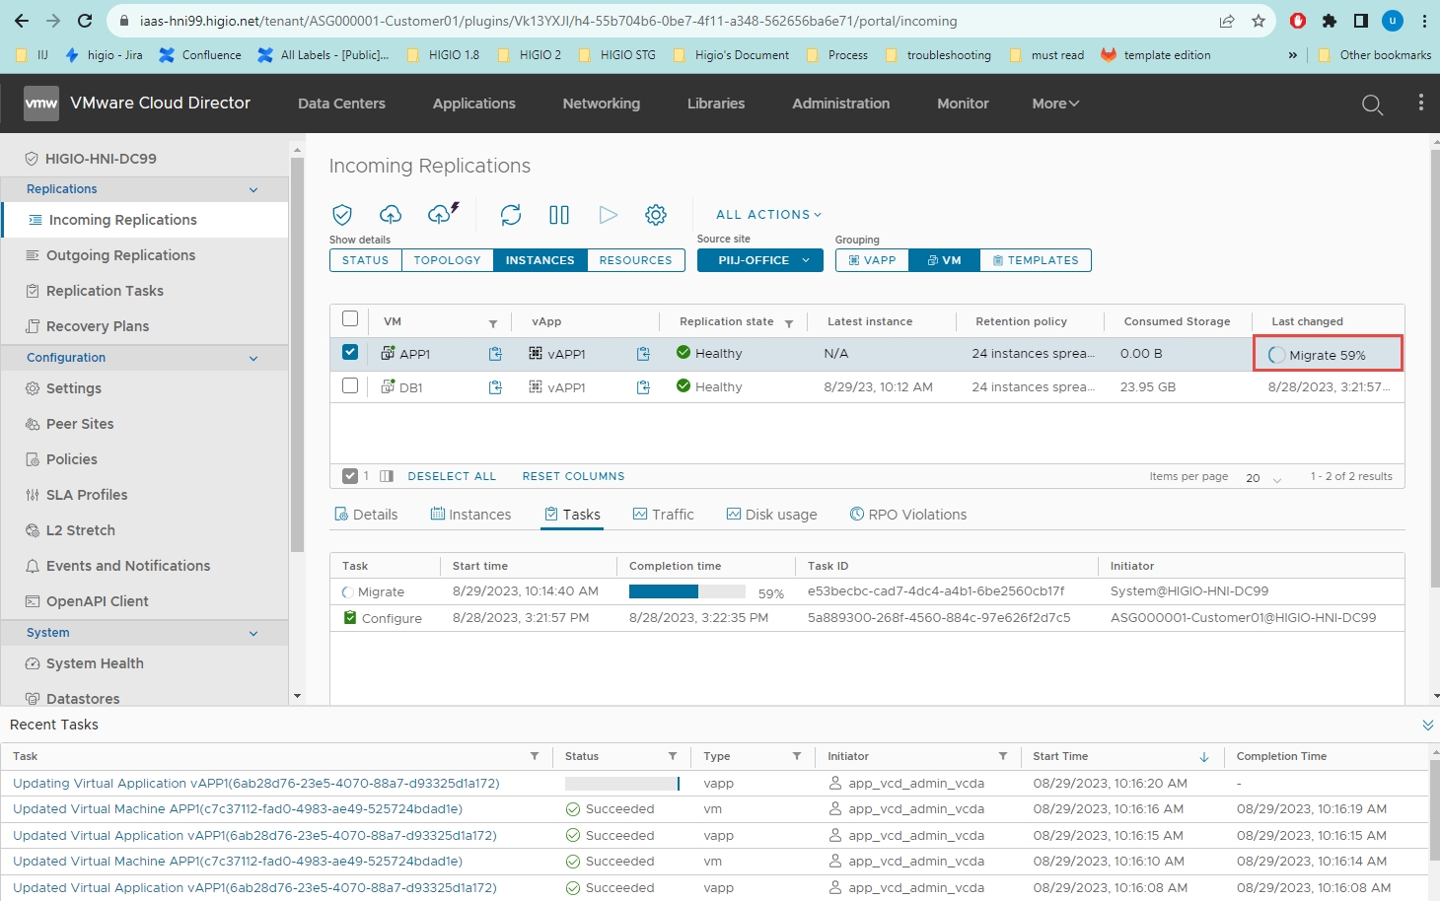
Task: Open the Networking menu
Action: pos(601,104)
